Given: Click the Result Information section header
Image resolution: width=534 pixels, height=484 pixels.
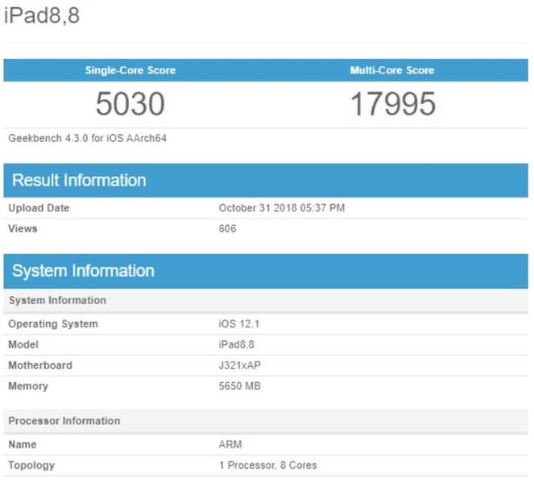Looking at the screenshot, I should point(79,180).
